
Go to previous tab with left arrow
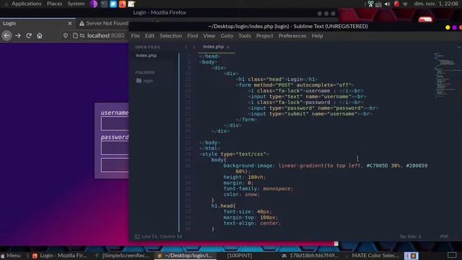186,47
